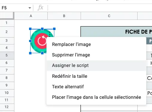Choose "Supprimer l'image" menu entry

(96, 55)
